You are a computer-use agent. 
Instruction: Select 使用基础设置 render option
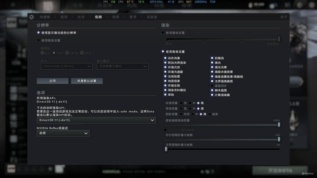click(x=163, y=32)
